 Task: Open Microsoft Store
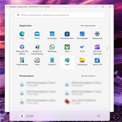point(67,35)
